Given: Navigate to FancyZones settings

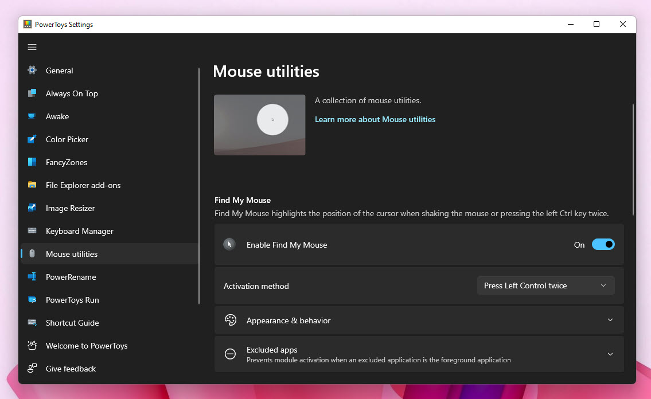Looking at the screenshot, I should click(110, 162).
